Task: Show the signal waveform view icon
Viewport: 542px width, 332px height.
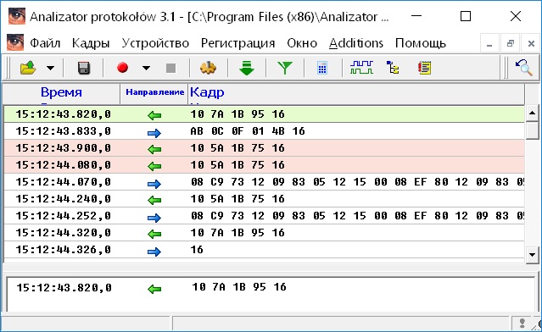Action: pos(361,68)
